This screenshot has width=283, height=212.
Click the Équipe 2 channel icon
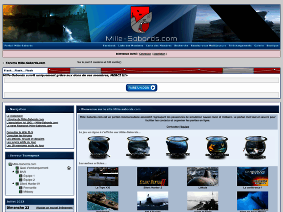pyautogui.click(x=21, y=180)
